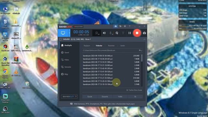Open the AnaSayfa home section
The width and height of the screenshot is (208, 117).
[x=66, y=45]
